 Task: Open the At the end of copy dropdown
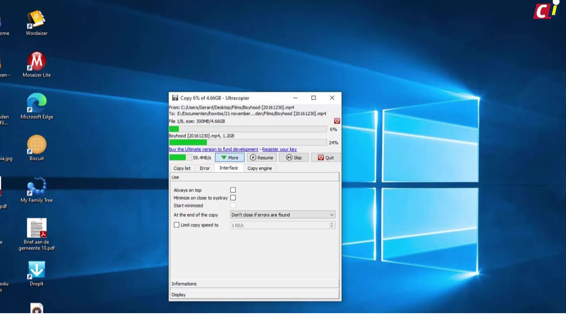[x=283, y=215]
